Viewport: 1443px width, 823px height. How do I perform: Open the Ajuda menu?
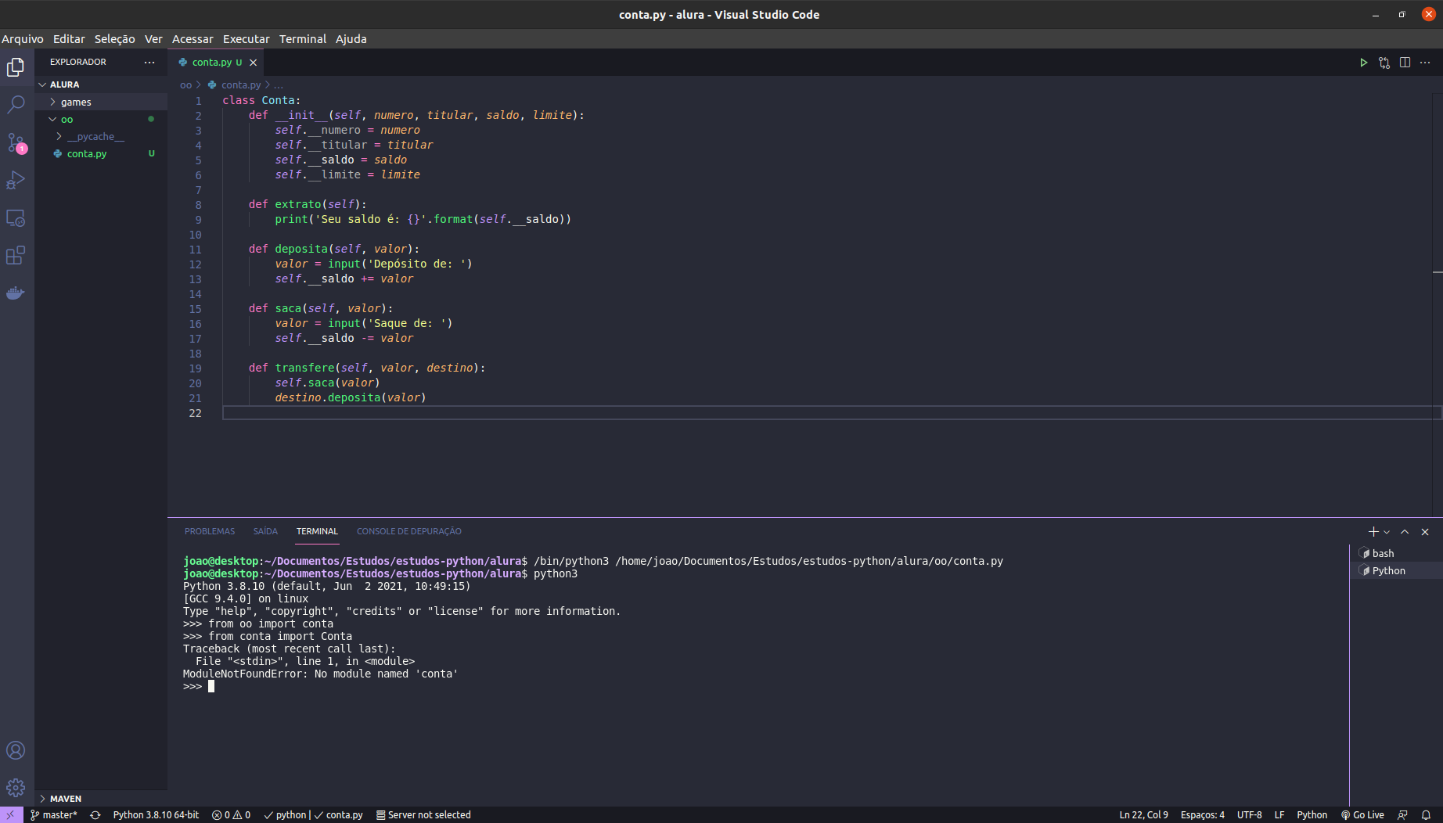pos(351,38)
